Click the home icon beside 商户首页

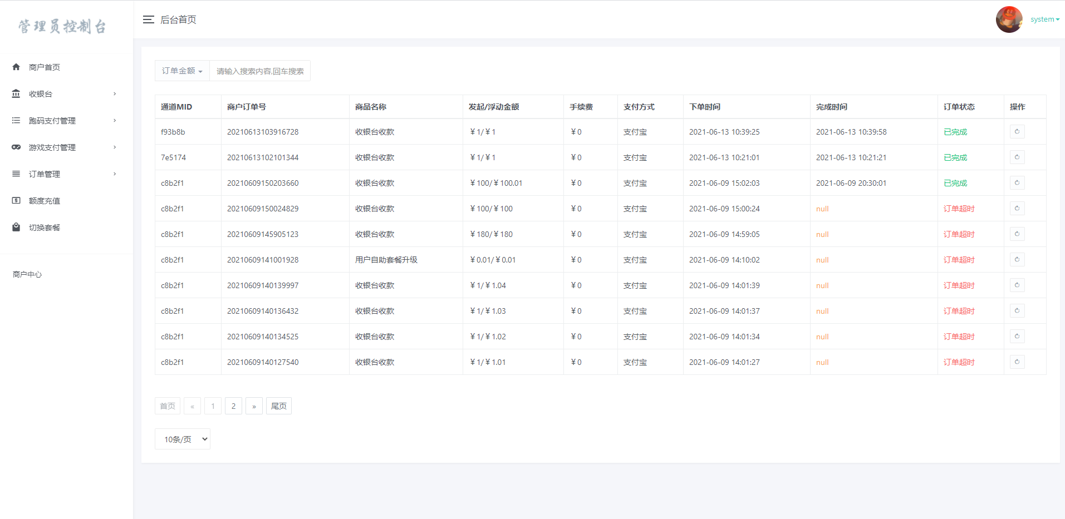point(16,67)
